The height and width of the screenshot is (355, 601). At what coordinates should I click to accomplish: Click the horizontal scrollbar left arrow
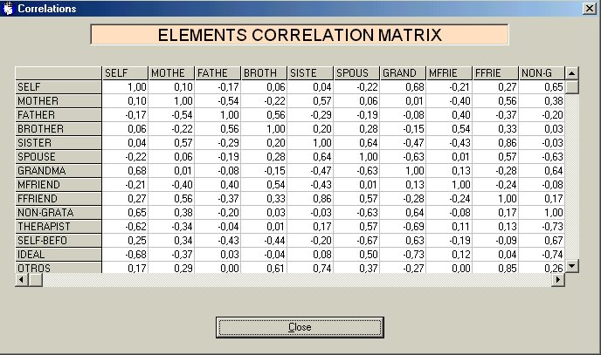point(21,279)
